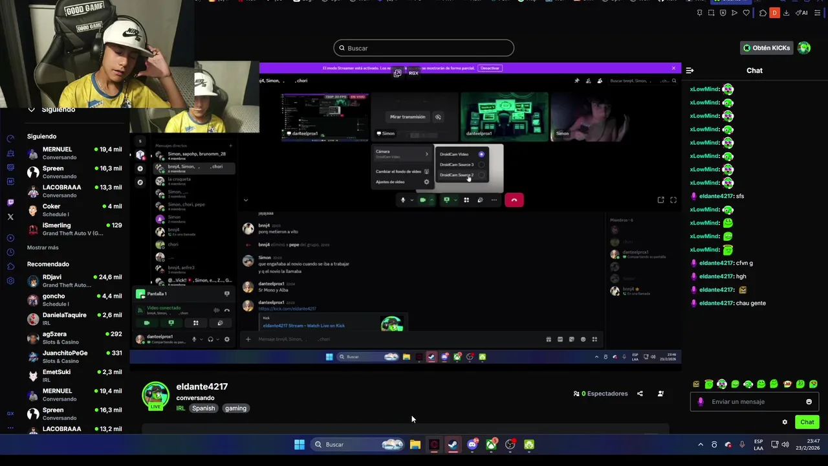Collapse the Siguiendo sidebar chevron
The width and height of the screenshot is (828, 466).
pyautogui.click(x=31, y=109)
